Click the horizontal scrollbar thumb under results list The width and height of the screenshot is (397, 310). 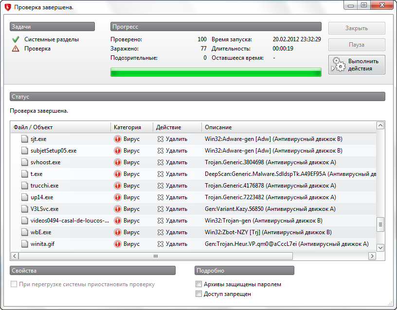click(156, 256)
